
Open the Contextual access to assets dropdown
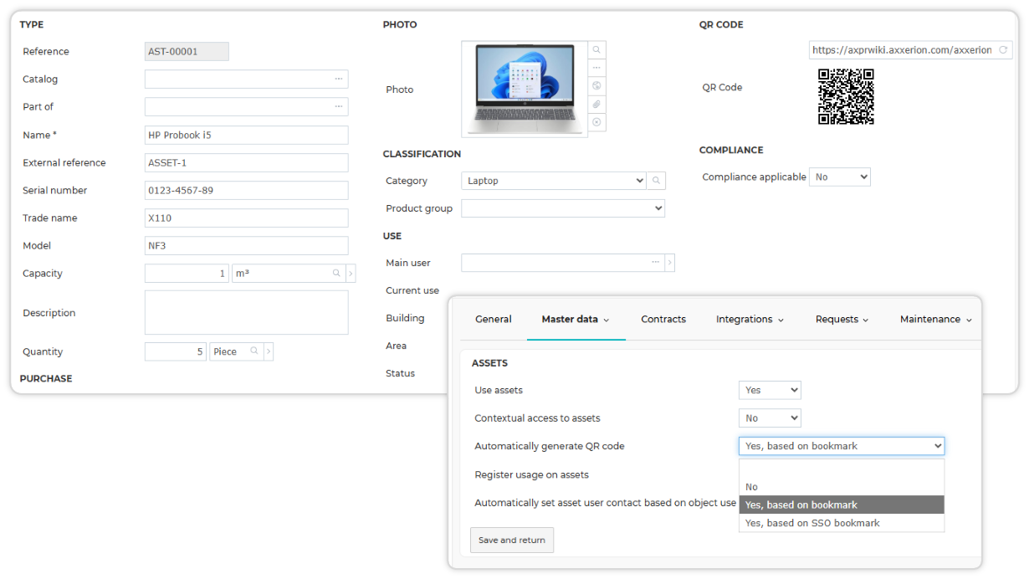point(770,418)
